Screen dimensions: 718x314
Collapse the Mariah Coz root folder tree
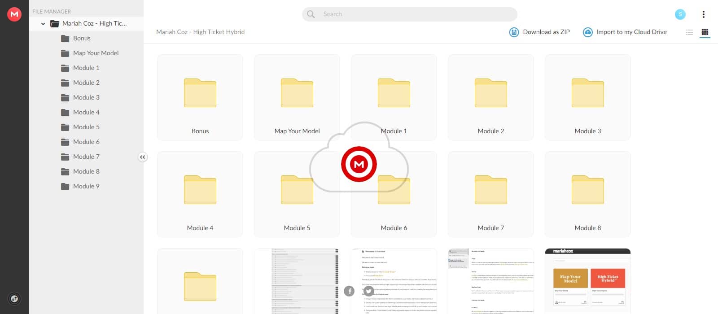[43, 24]
